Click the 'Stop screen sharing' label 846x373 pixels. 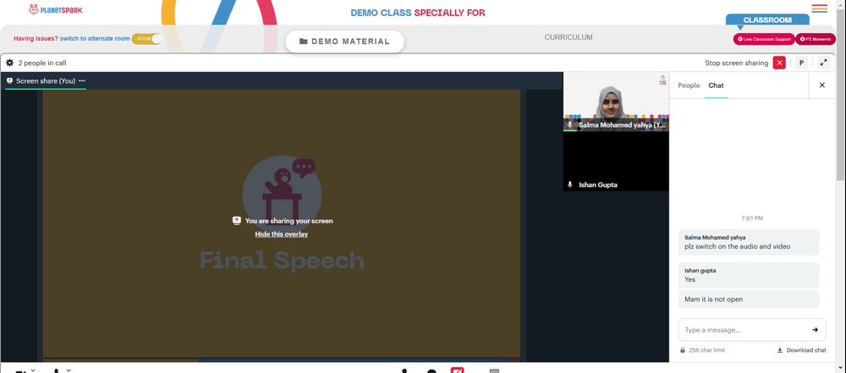tap(737, 63)
